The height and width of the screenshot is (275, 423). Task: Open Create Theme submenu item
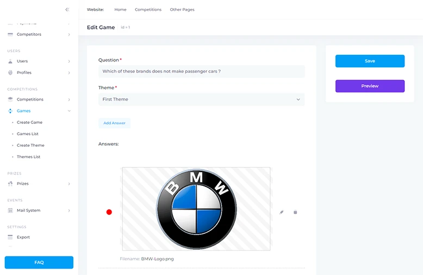[x=30, y=145]
